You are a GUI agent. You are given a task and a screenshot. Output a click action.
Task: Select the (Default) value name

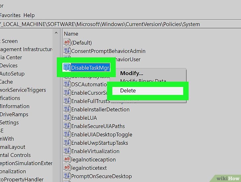[x=81, y=43]
